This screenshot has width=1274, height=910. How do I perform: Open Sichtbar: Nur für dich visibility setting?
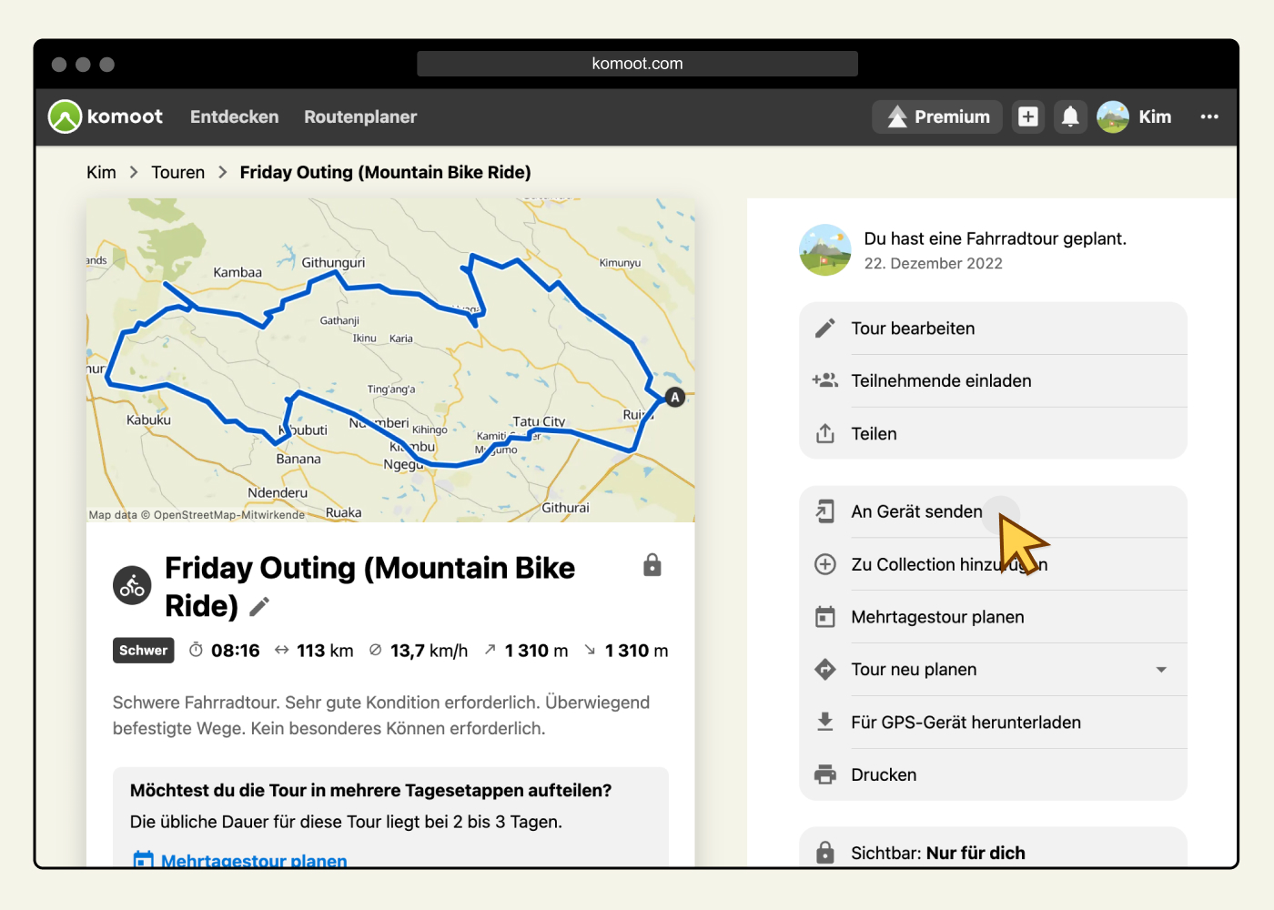(993, 848)
